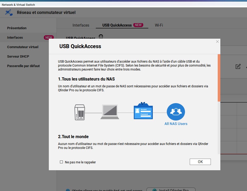Viewport: 247px width, 191px height.
Task: Click the network app logo icon
Action: pyautogui.click(x=9, y=13)
